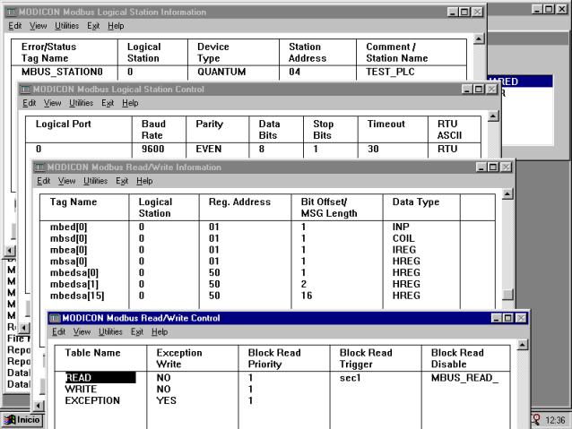This screenshot has width=572, height=429.
Task: Click QUANTUM device type cell
Action: pyautogui.click(x=221, y=72)
